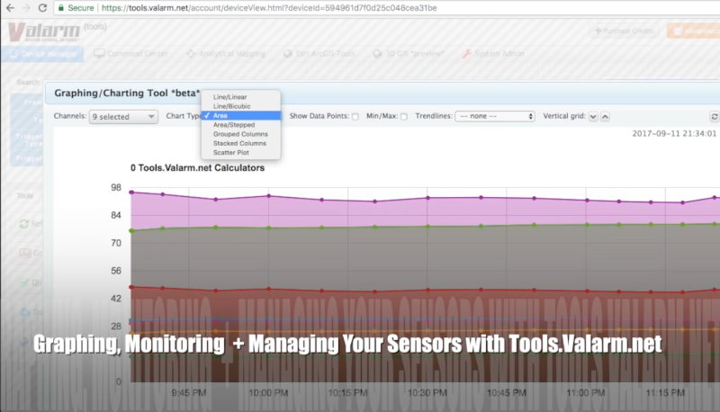Click the first green data point near 77
Viewport: 720px width, 412px height.
tap(131, 231)
